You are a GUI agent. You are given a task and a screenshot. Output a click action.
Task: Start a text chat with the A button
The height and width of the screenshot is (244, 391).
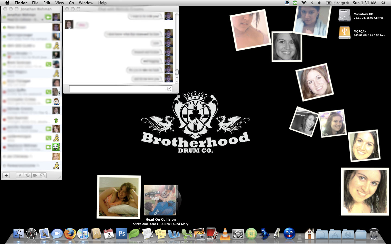pyautogui.click(x=20, y=175)
